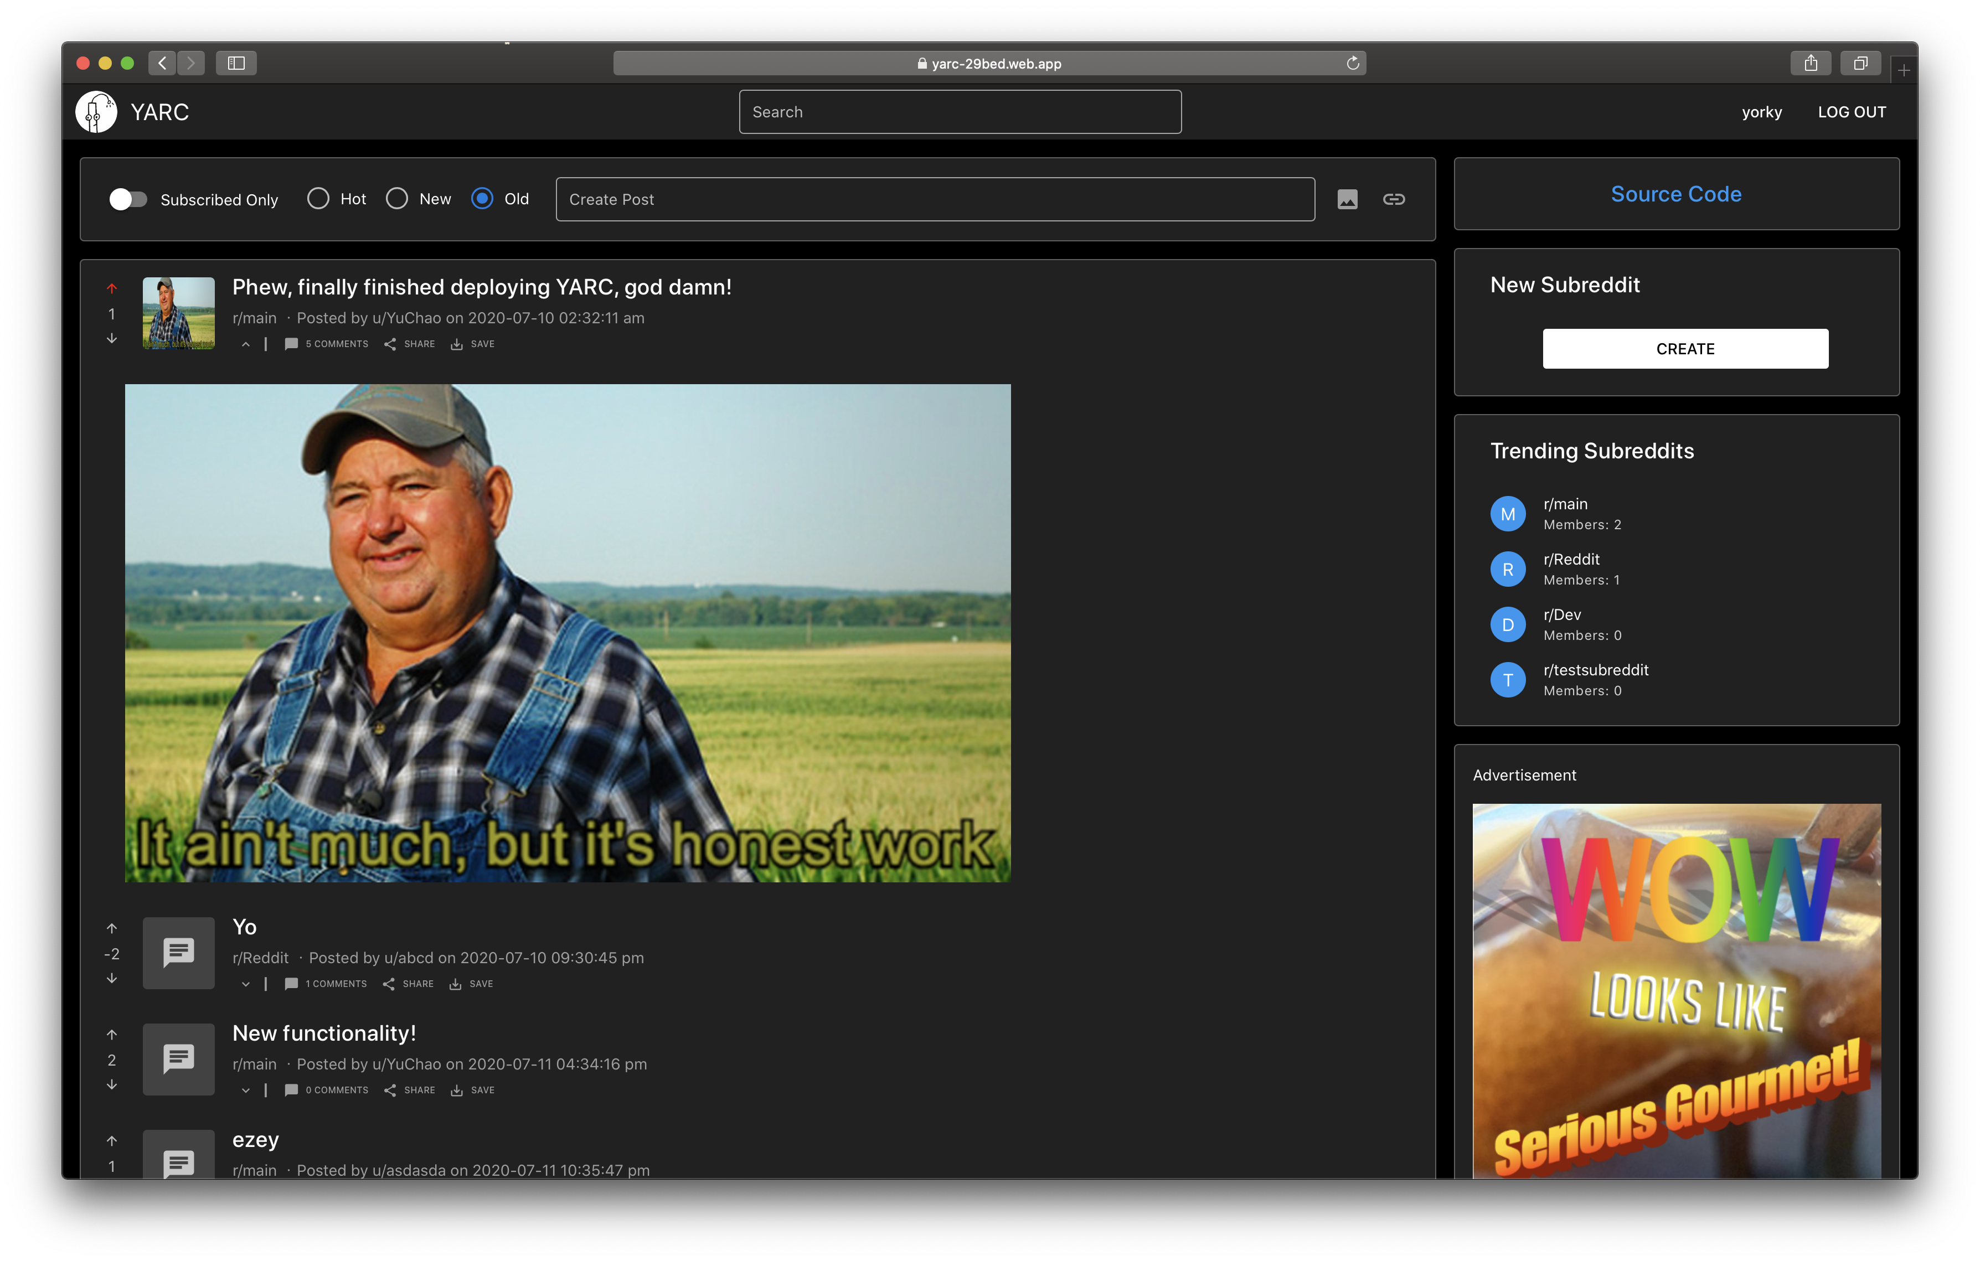Click the r/main avatar in Trending Subreddits

pyautogui.click(x=1508, y=514)
